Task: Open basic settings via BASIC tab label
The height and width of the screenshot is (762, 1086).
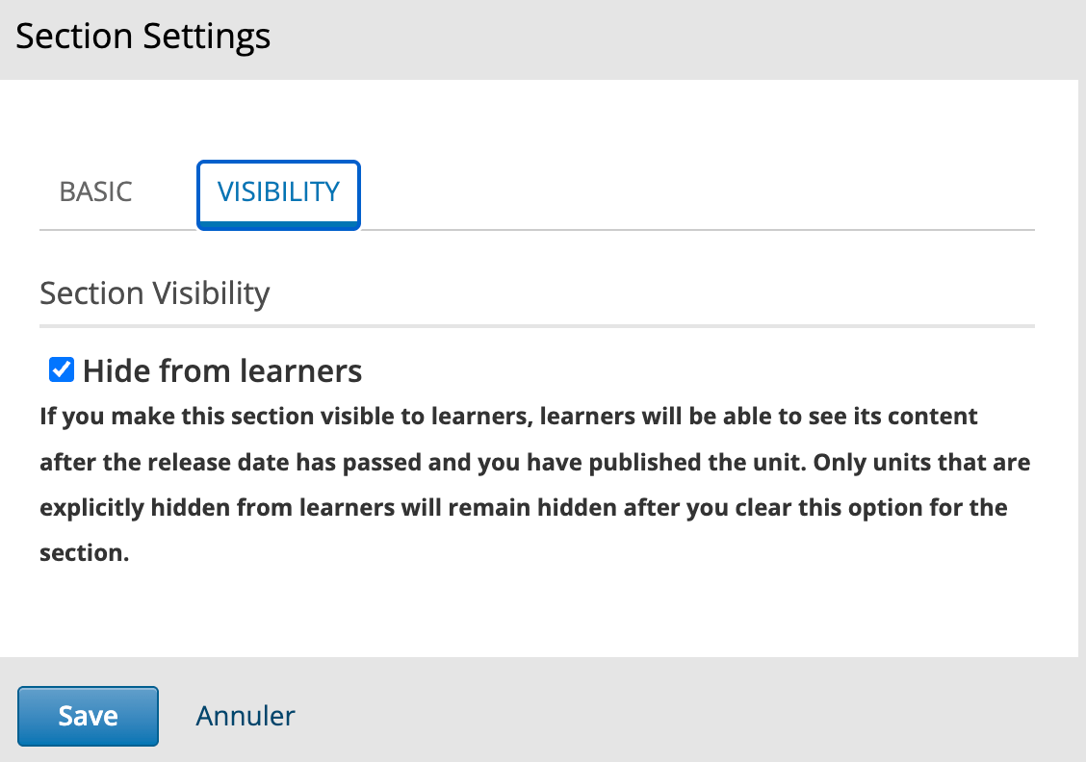Action: coord(95,191)
